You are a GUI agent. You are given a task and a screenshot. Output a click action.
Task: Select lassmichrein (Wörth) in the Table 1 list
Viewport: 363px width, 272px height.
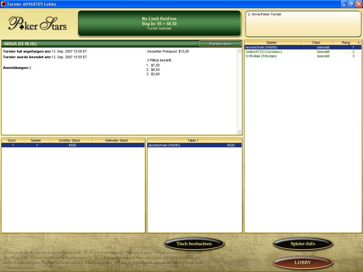(194, 145)
